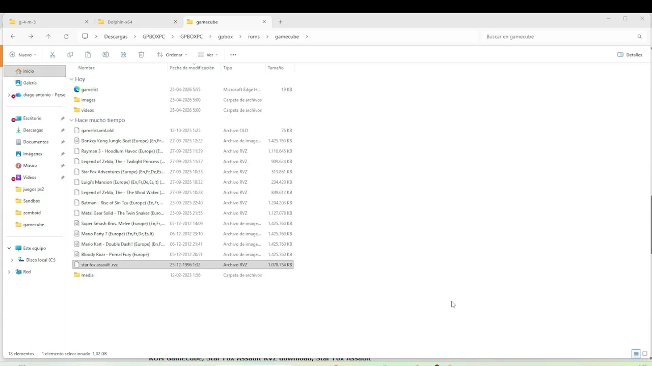Click the chevron after gamecube in breadcrumb
This screenshot has width=652, height=366.
[x=307, y=37]
